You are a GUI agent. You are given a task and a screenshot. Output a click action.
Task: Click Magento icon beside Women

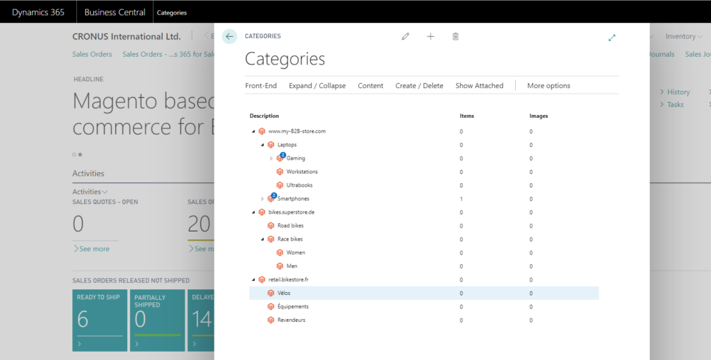[x=280, y=252]
